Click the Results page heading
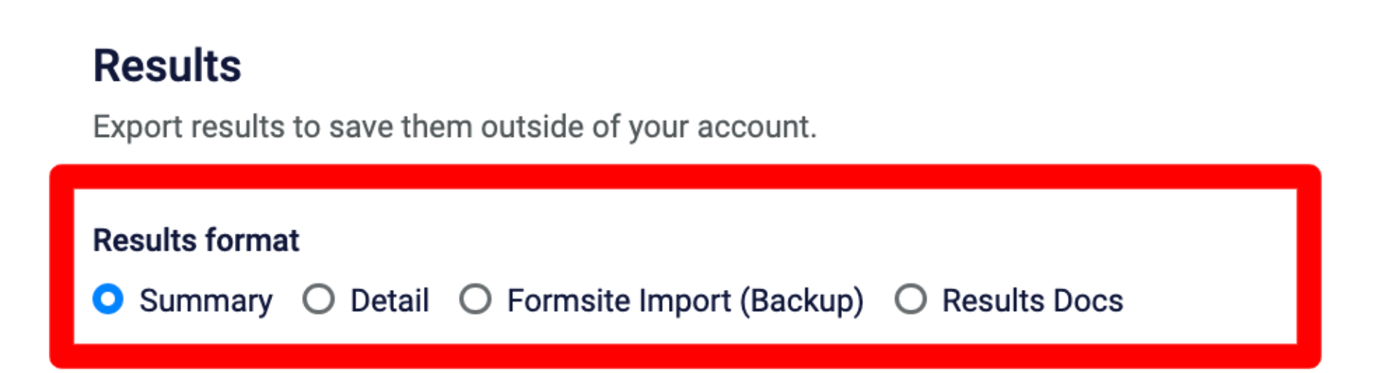The height and width of the screenshot is (373, 1373). pos(167,66)
